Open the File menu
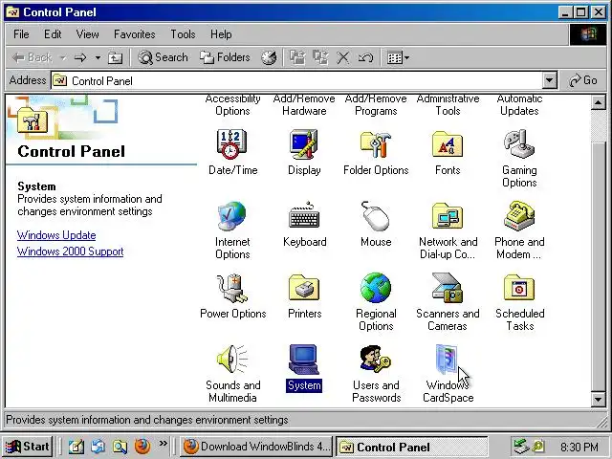Screen dimensions: 612x459 [21, 34]
